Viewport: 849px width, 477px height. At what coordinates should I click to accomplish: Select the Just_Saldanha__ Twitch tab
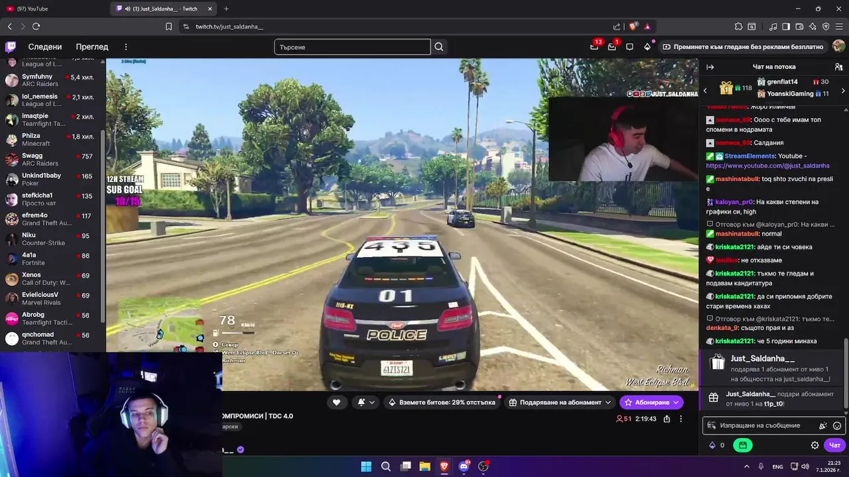tap(163, 9)
